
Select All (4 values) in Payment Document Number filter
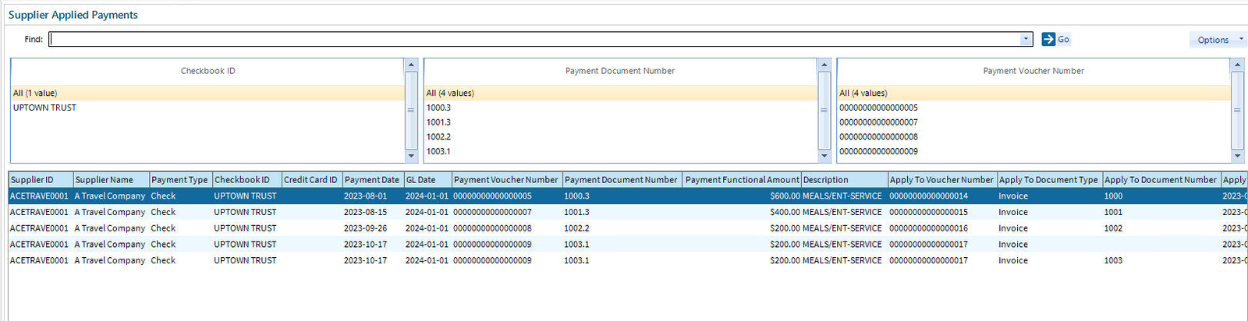pos(620,93)
